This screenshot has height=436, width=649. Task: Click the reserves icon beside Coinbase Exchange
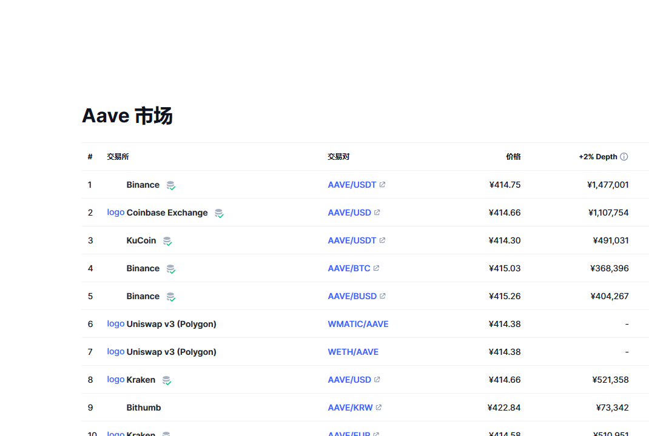click(219, 213)
